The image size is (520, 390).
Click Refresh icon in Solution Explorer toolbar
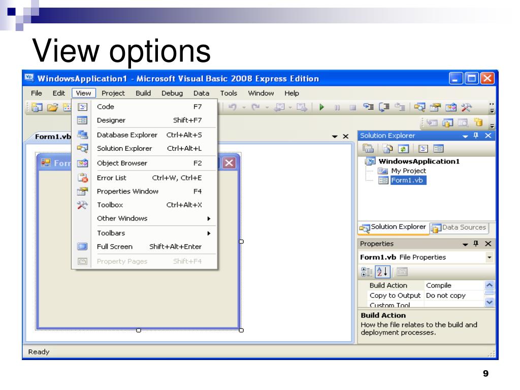(403, 149)
